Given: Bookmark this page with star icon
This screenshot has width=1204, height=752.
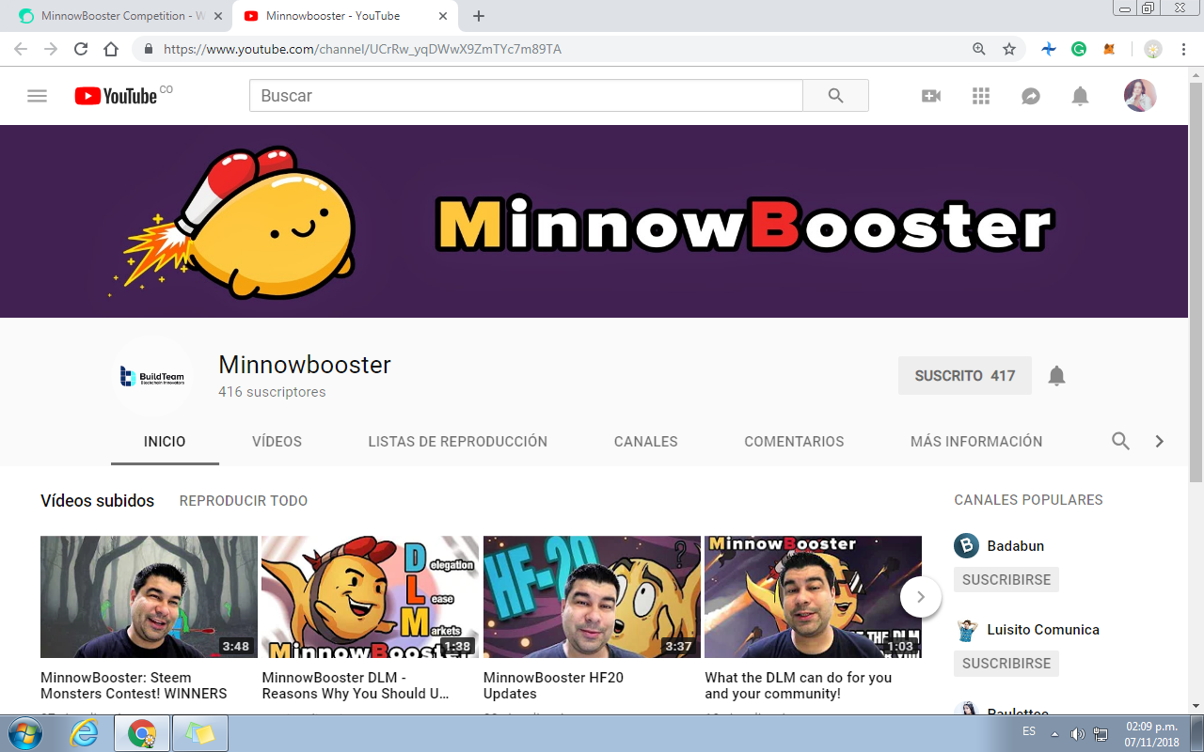Looking at the screenshot, I should pyautogui.click(x=1009, y=49).
